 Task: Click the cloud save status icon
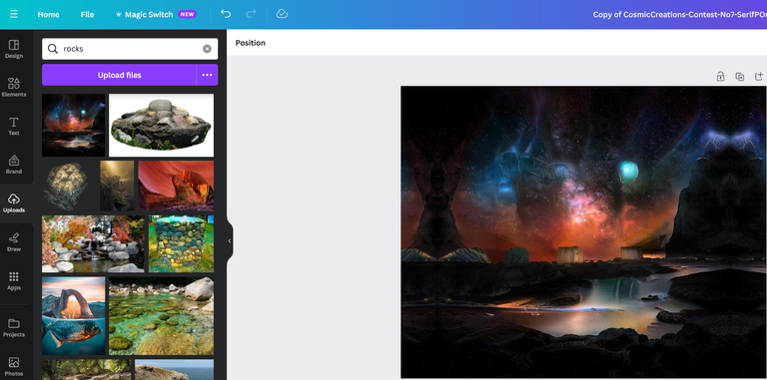282,14
